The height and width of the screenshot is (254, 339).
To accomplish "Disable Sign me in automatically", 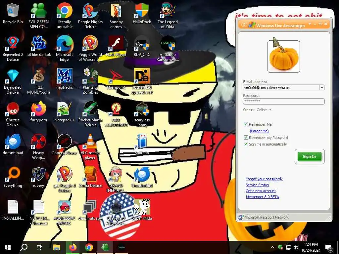I will (246, 144).
